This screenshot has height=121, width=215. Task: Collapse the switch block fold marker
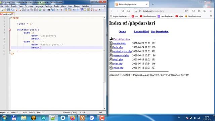[x=10, y=30]
